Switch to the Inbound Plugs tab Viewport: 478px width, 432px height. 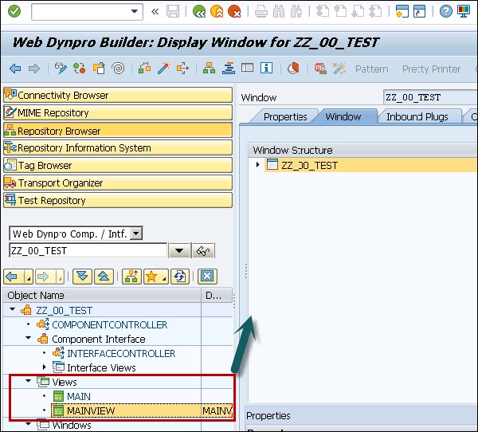(x=417, y=117)
